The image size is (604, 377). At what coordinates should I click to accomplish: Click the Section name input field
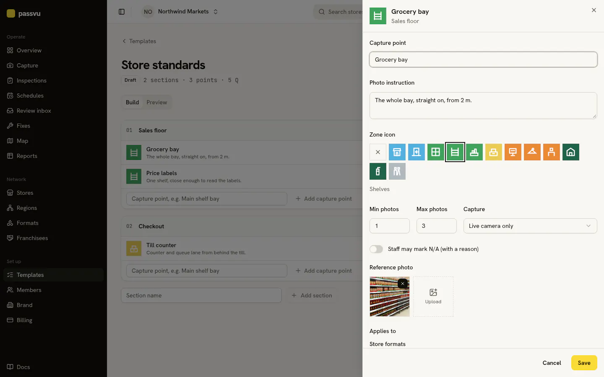click(201, 295)
